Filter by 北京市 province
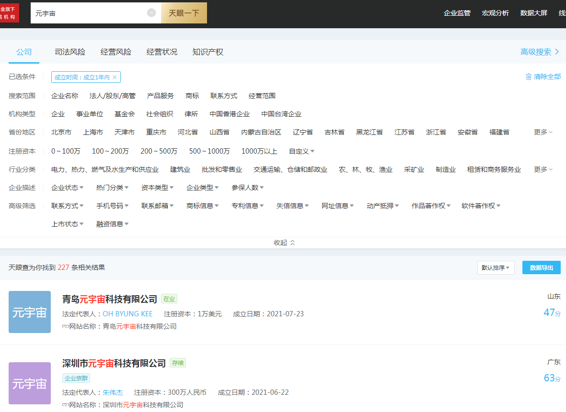 [x=61, y=132]
